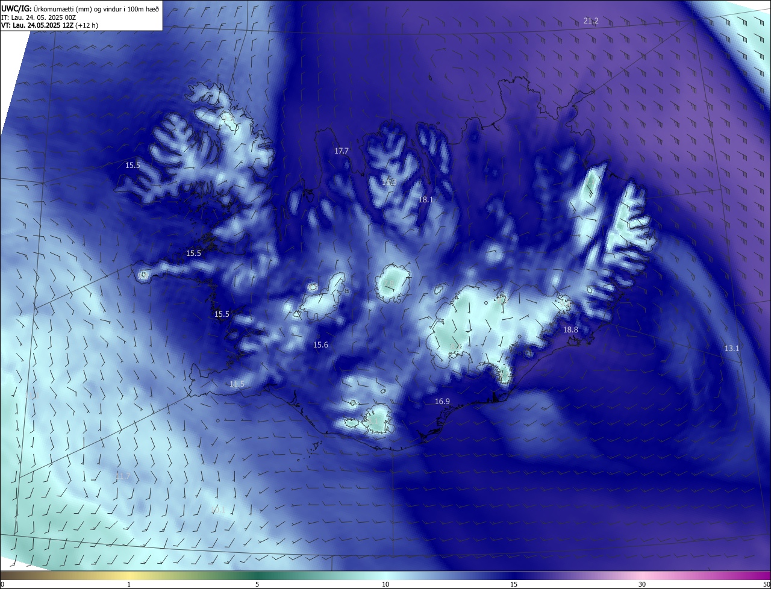Click the 30 tick label on the color scale
Viewport: 771px width, 589px height.
(x=642, y=584)
